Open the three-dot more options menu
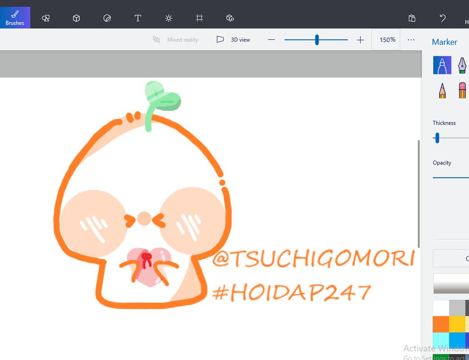The image size is (469, 360). pos(411,39)
